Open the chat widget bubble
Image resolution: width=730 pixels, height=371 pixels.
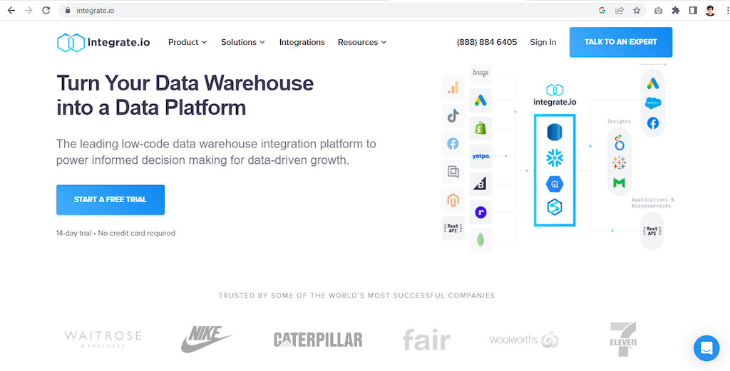pyautogui.click(x=706, y=348)
